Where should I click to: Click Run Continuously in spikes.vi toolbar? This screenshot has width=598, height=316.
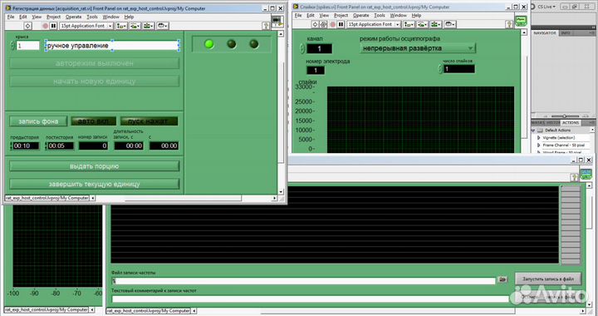pos(323,24)
